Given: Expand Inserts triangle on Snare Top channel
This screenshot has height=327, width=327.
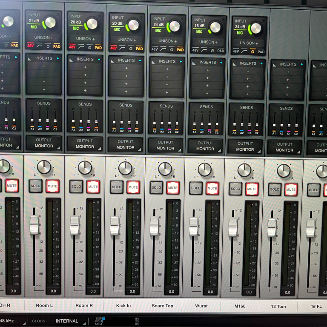Looking at the screenshot, I should [153, 62].
